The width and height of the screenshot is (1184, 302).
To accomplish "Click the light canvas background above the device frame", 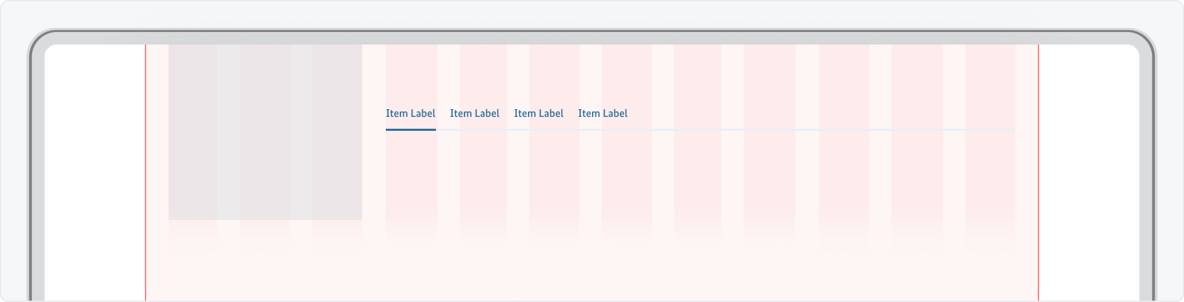I will 592,14.
